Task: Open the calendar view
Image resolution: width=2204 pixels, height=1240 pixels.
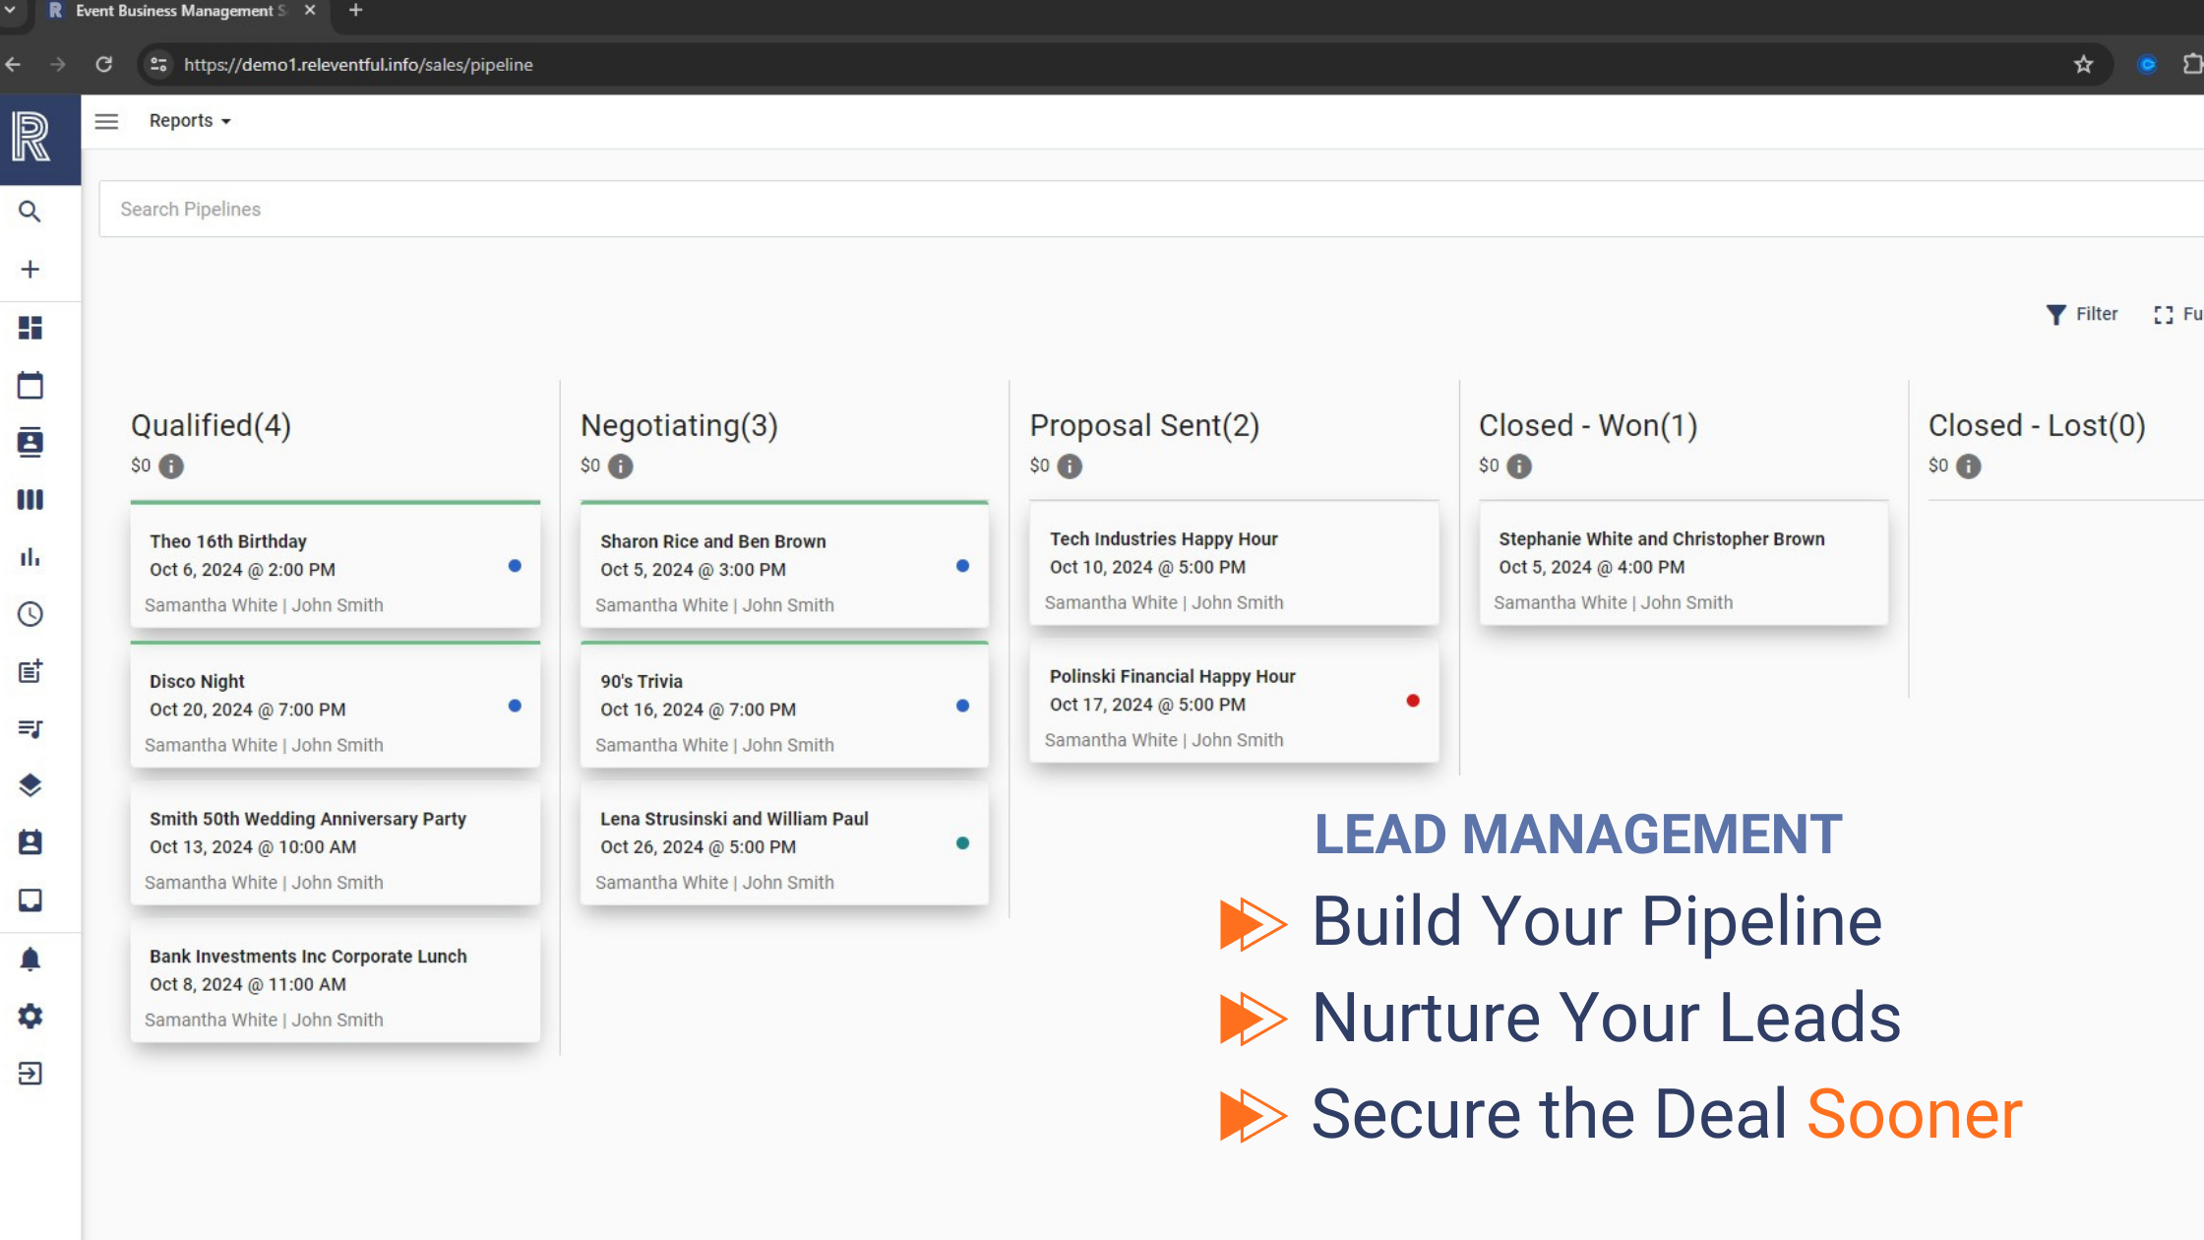Action: [30, 385]
